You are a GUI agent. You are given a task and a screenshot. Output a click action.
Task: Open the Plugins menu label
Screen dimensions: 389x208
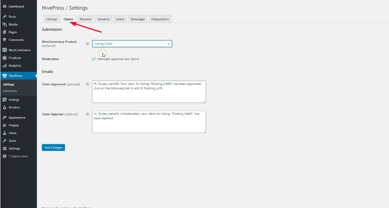coord(14,125)
